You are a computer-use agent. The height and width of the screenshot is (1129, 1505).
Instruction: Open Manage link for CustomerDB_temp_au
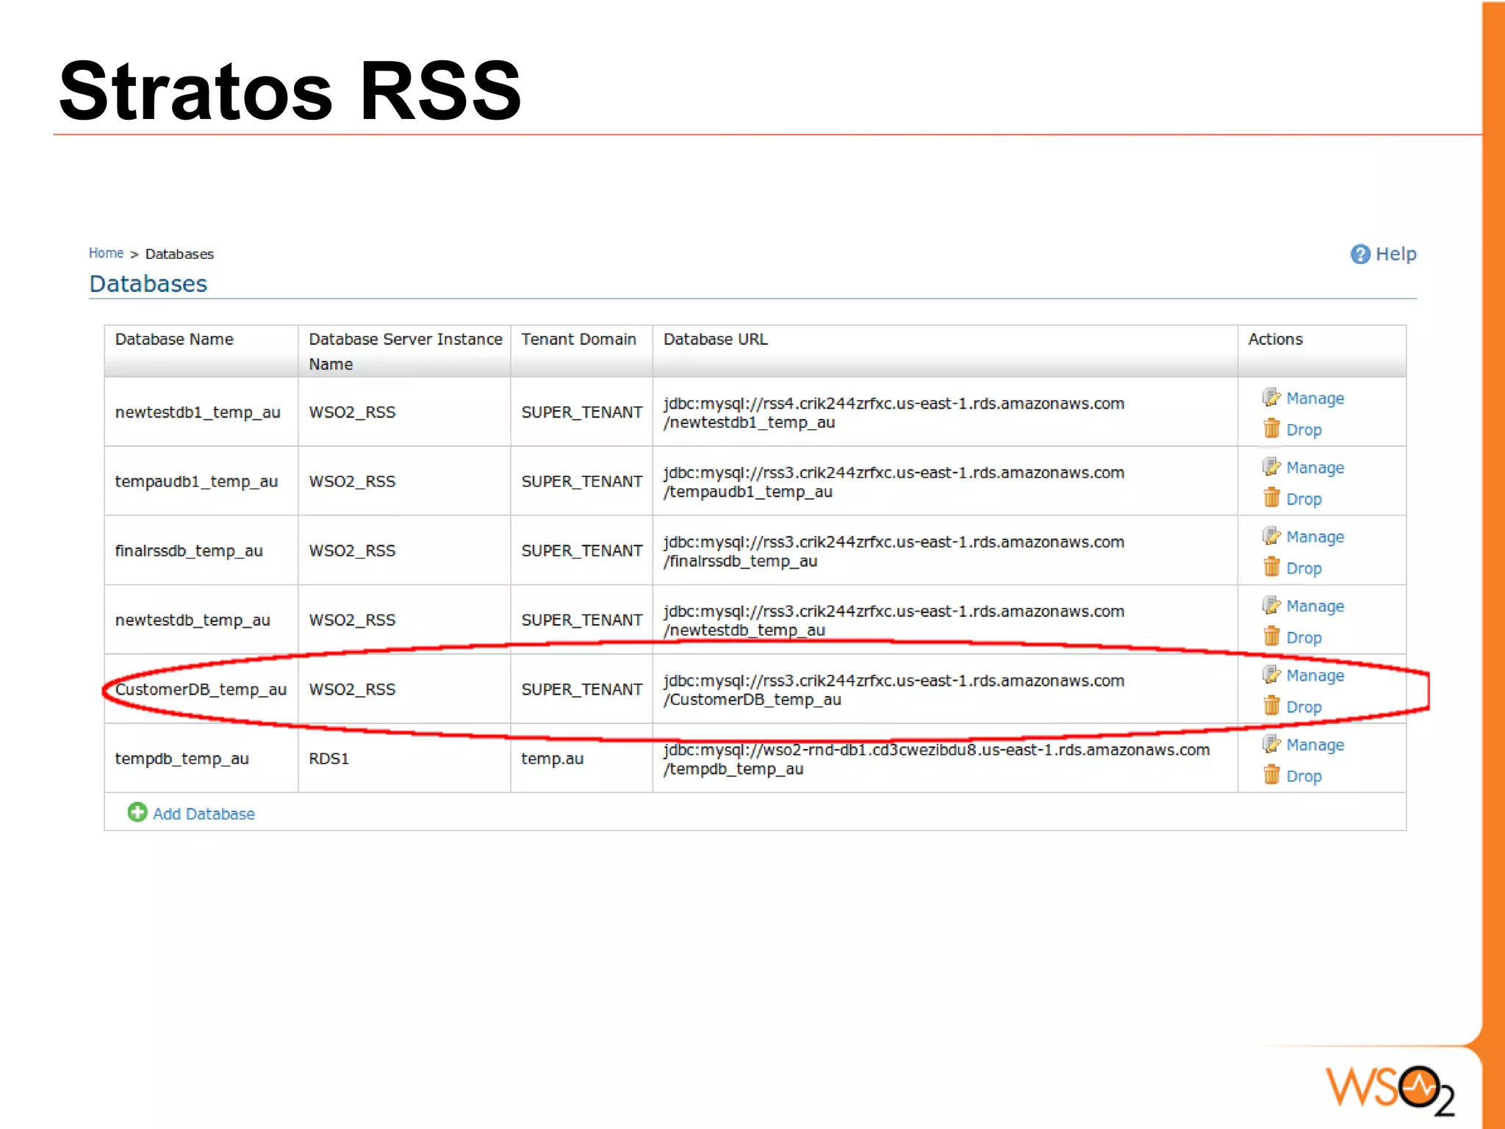pos(1315,676)
